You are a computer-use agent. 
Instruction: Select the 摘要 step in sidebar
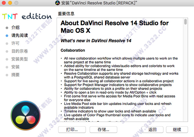click(x=15, y=75)
